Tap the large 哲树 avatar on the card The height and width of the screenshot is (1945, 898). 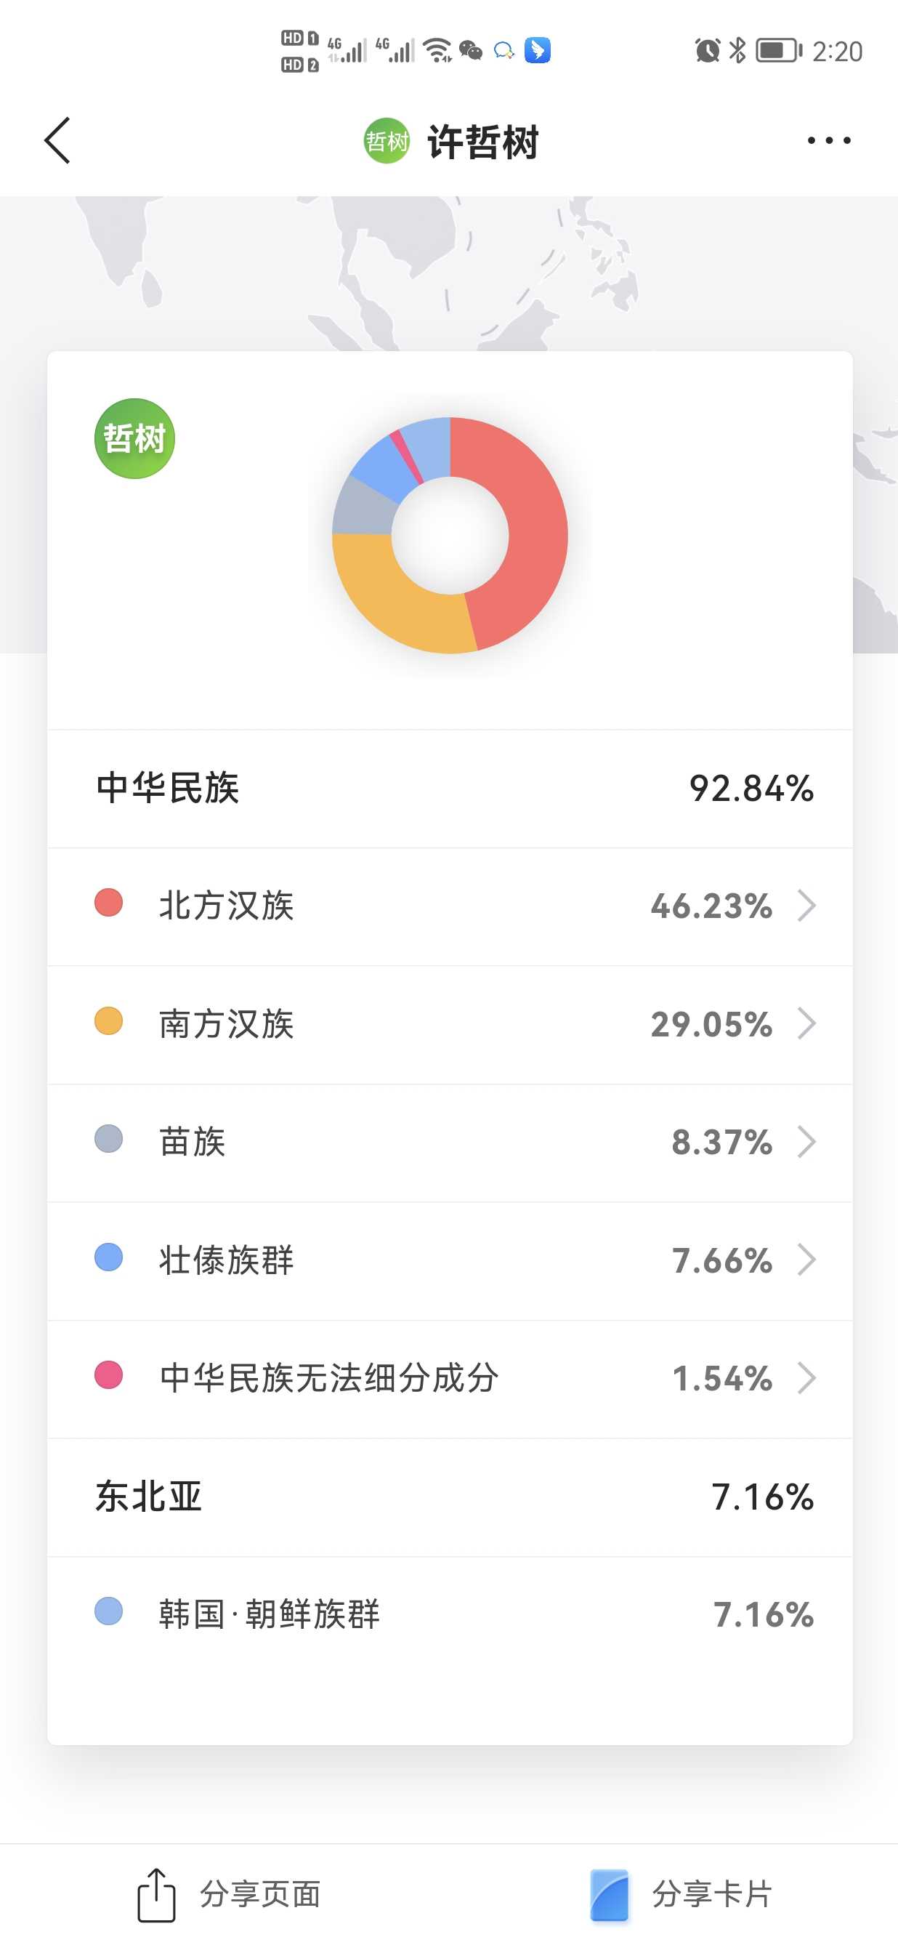[134, 439]
